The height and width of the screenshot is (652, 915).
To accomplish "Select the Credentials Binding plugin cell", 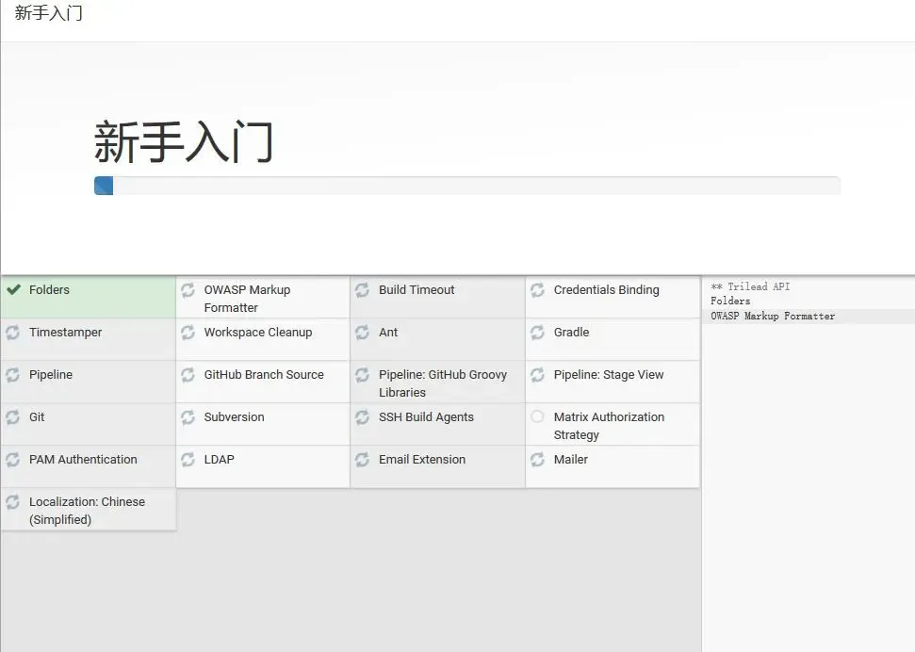I will 612,297.
